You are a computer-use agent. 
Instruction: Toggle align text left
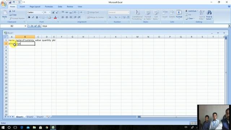pyautogui.click(x=63, y=17)
